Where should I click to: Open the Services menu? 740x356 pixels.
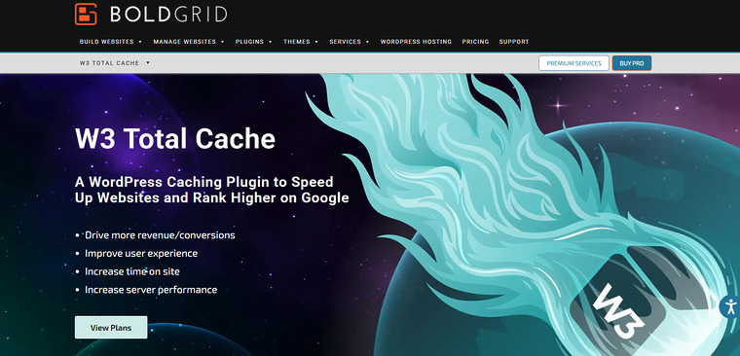(345, 42)
